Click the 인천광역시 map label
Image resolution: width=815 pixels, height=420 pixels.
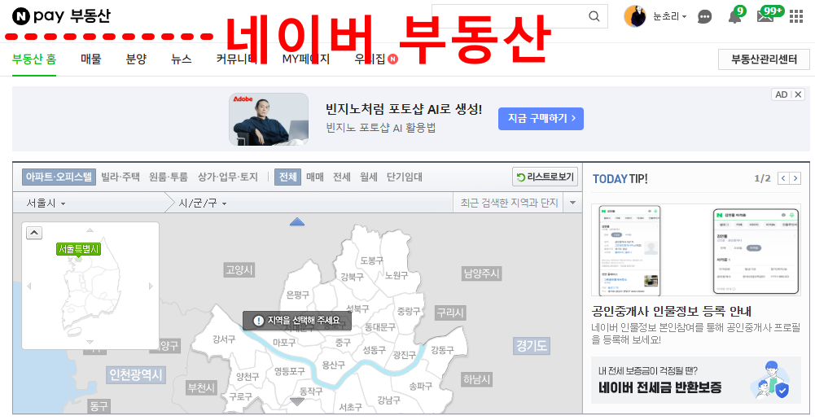tap(136, 374)
